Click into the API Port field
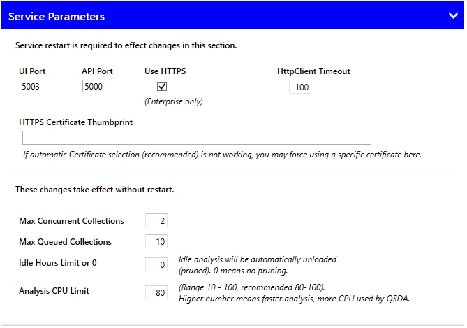 96,87
